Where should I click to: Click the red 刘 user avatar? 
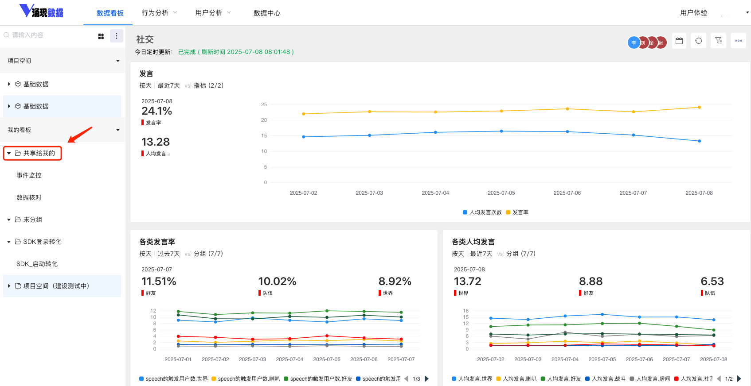(x=644, y=42)
